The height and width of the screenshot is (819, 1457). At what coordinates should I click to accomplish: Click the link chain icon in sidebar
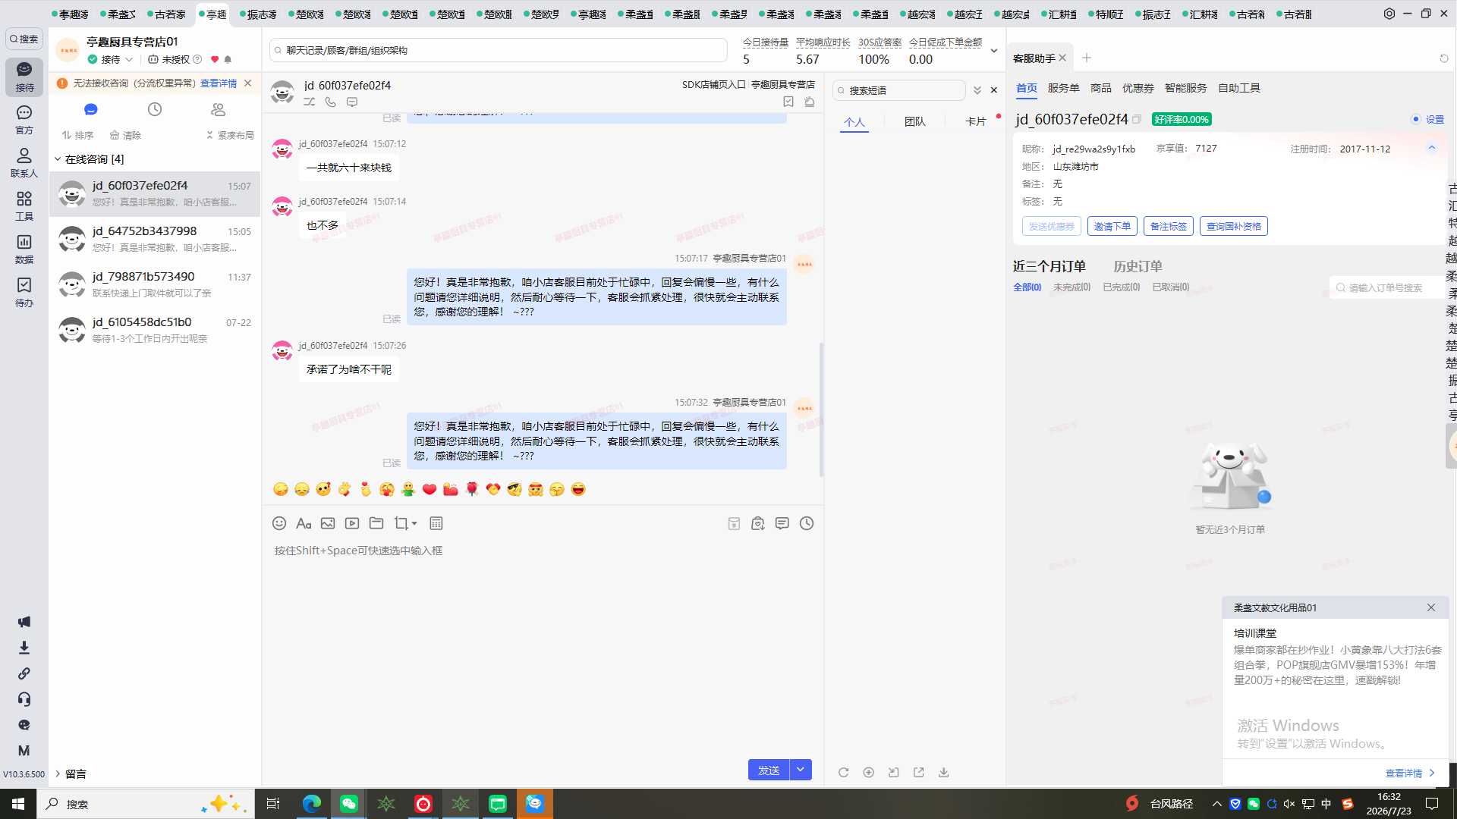point(24,673)
